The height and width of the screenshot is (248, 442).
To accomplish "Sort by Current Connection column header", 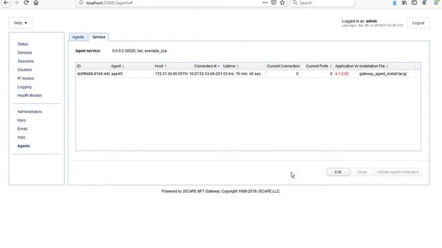I will click(x=282, y=66).
